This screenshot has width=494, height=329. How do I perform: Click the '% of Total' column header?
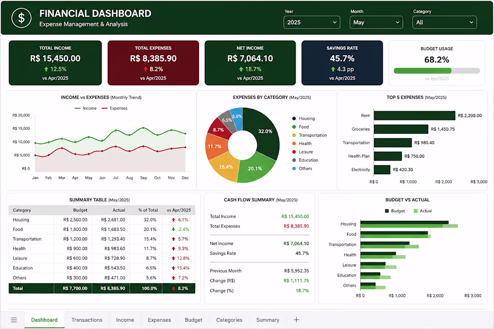tap(148, 210)
